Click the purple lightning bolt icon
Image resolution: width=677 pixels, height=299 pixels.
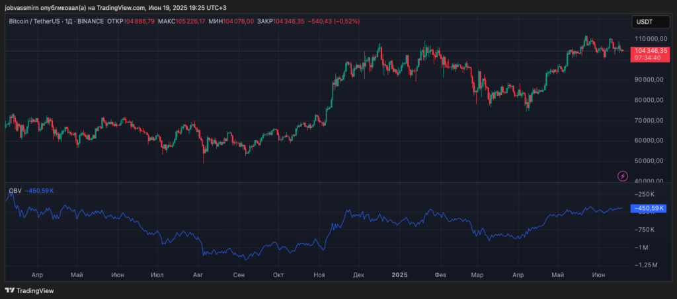click(622, 176)
